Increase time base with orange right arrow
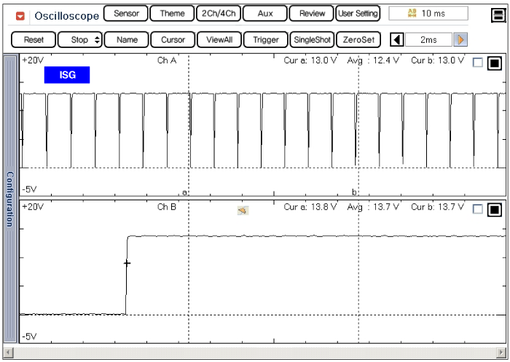The width and height of the screenshot is (510, 362). [x=460, y=39]
